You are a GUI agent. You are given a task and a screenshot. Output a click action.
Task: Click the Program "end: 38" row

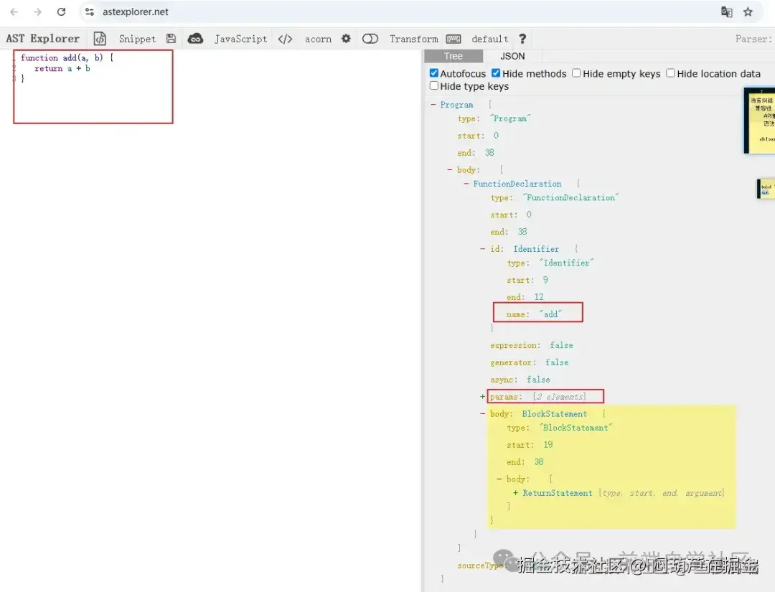[476, 153]
